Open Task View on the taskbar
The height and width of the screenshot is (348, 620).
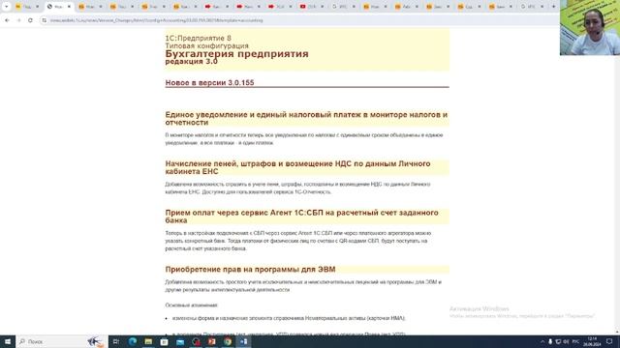pos(116,341)
